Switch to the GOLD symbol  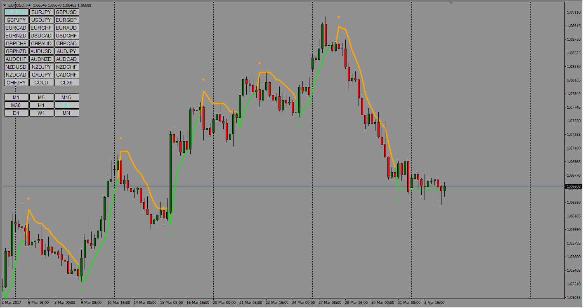pyautogui.click(x=41, y=82)
